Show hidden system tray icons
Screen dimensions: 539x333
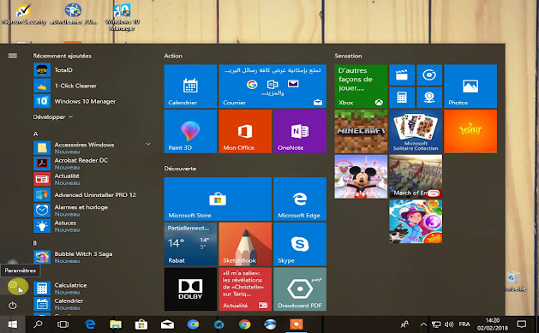[x=423, y=324]
